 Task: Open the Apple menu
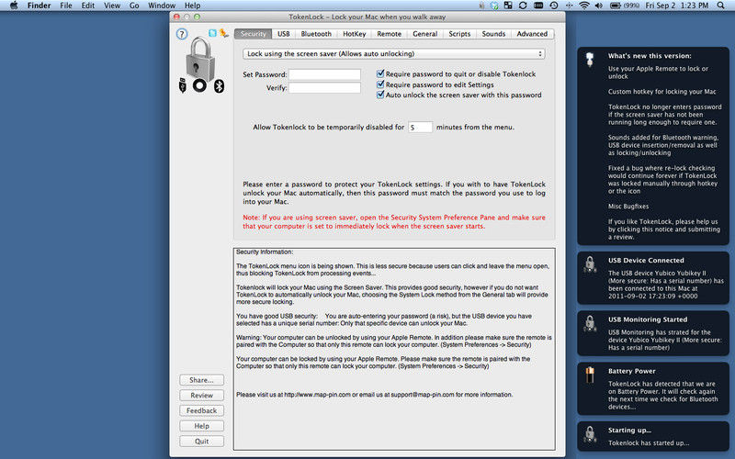[14, 6]
